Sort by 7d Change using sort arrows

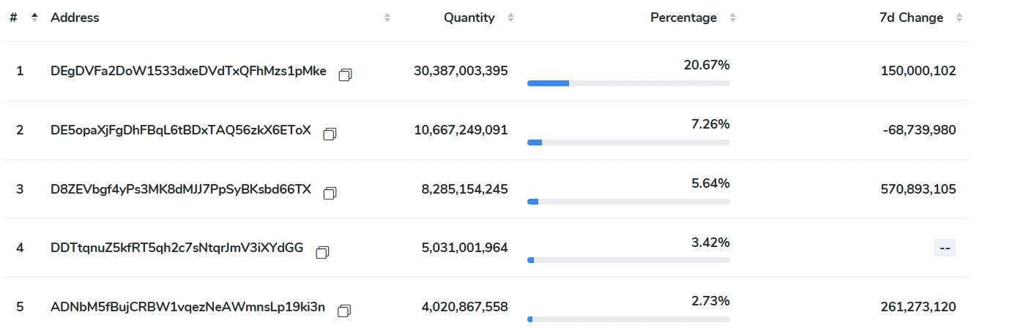(x=959, y=18)
